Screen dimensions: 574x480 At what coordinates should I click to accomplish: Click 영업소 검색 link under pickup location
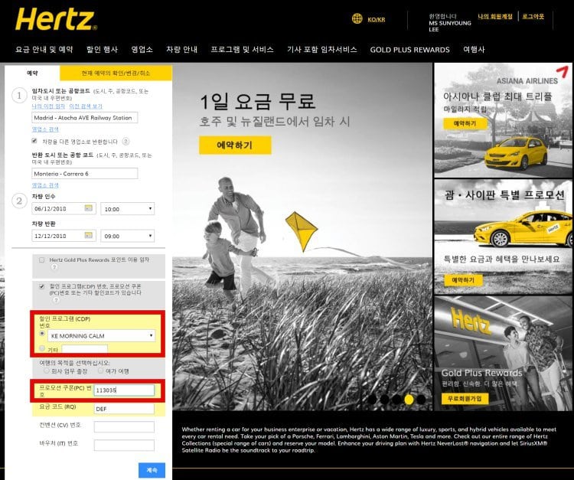45,129
